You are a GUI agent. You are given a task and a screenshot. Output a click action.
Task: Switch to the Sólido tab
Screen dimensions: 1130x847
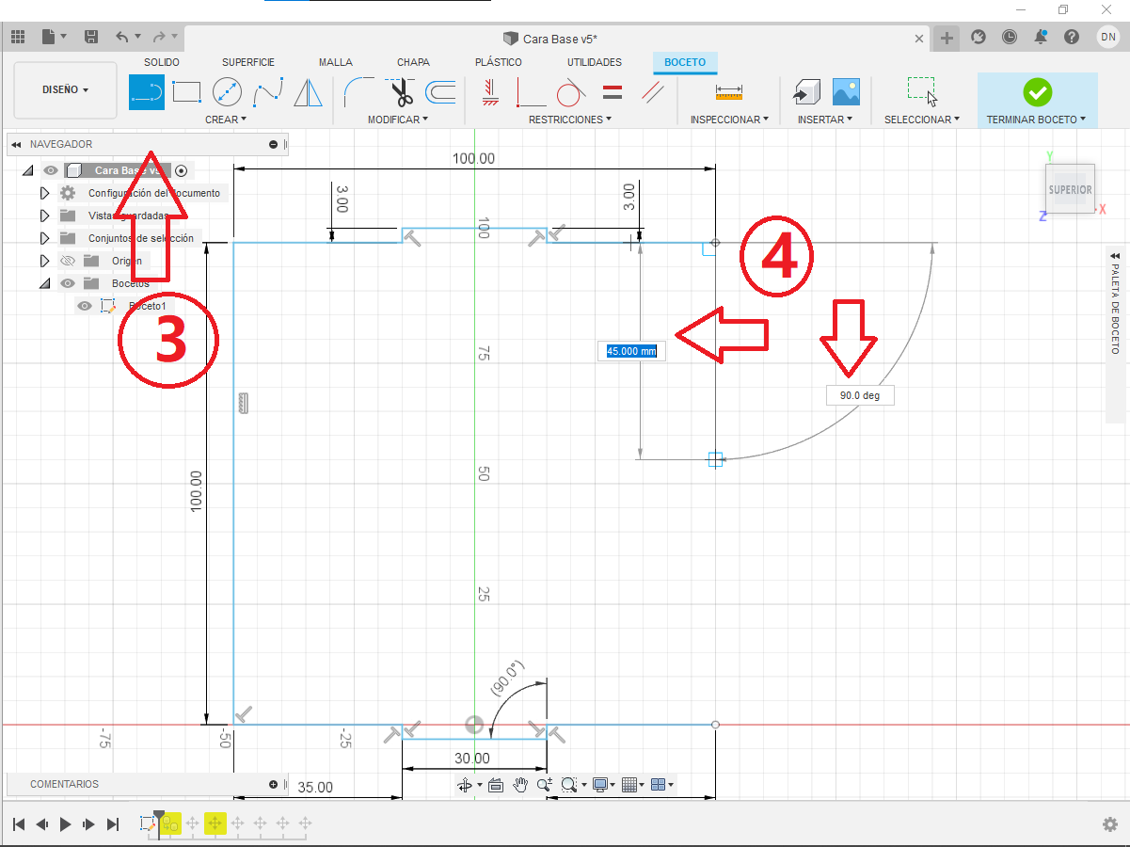click(162, 62)
